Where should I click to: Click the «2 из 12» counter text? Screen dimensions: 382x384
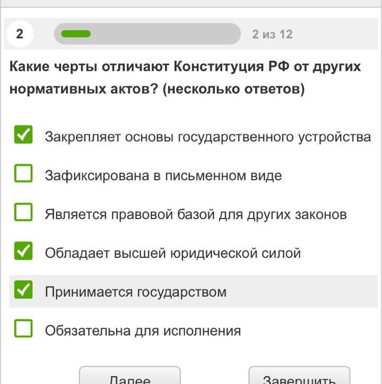(x=272, y=35)
